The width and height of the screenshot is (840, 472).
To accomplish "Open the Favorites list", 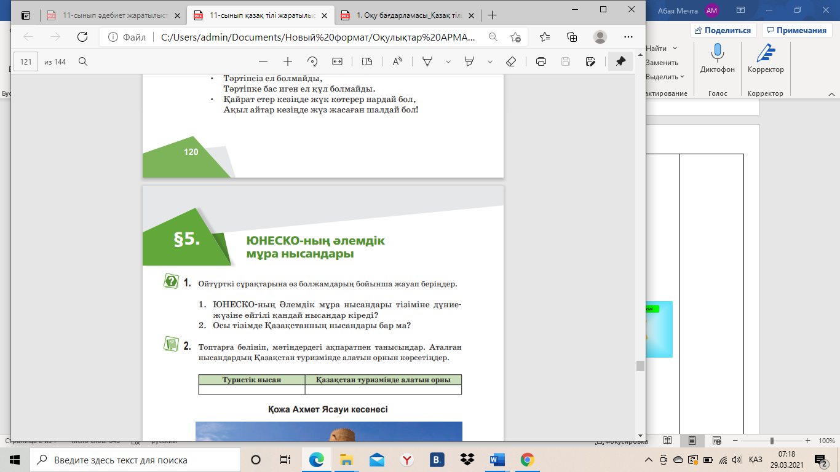I will [x=545, y=37].
